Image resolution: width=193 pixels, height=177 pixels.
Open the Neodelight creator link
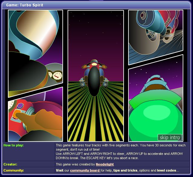105,164
